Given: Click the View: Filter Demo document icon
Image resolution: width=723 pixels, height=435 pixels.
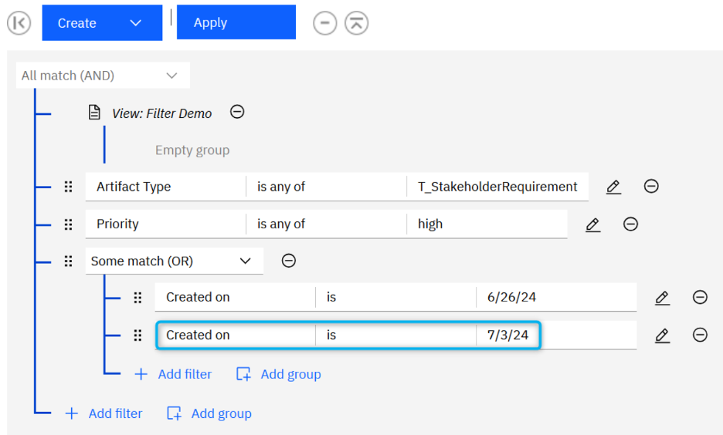Looking at the screenshot, I should tap(94, 113).
